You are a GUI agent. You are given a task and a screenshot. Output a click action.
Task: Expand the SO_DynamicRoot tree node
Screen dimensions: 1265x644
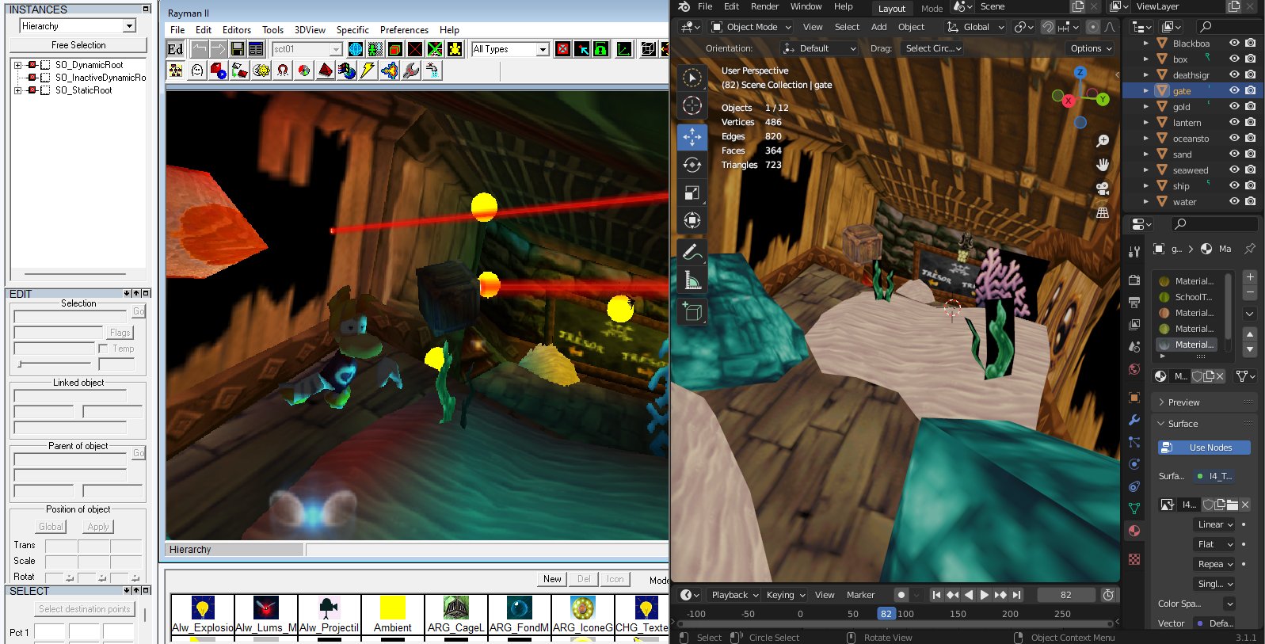click(17, 65)
